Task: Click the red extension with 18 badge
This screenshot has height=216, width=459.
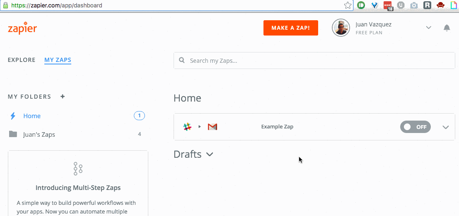Action: click(388, 6)
